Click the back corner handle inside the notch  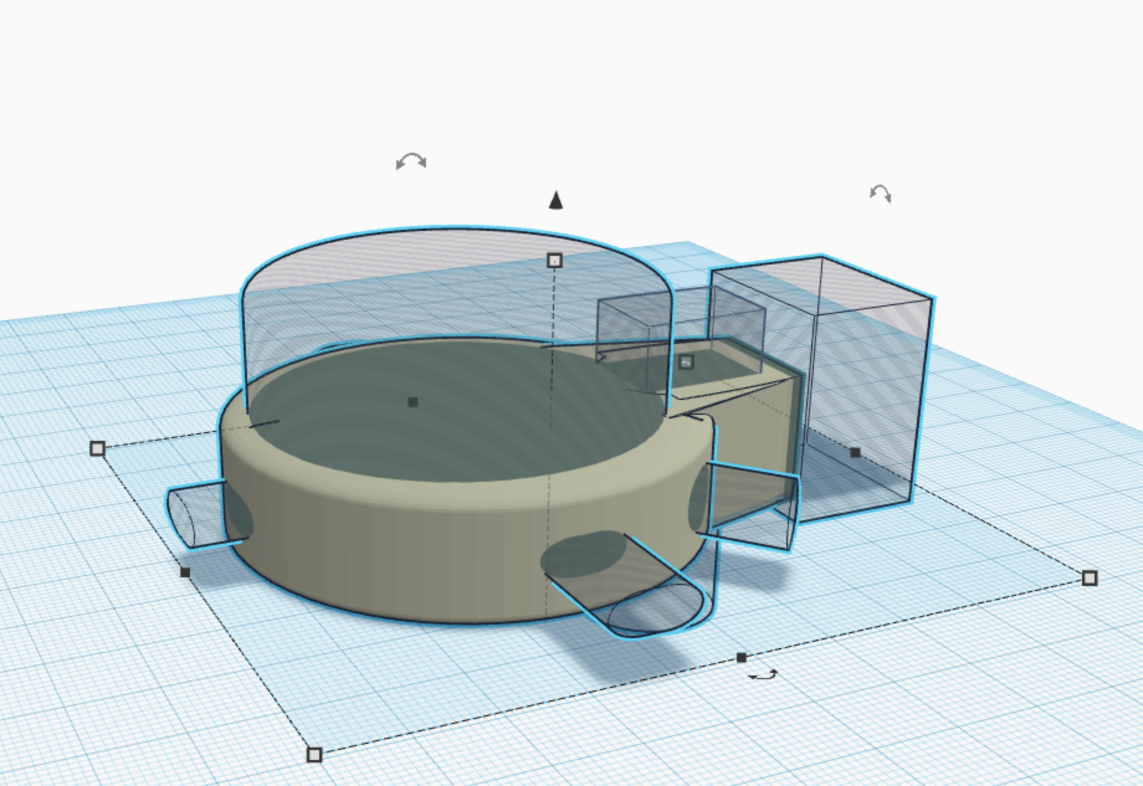tap(686, 362)
